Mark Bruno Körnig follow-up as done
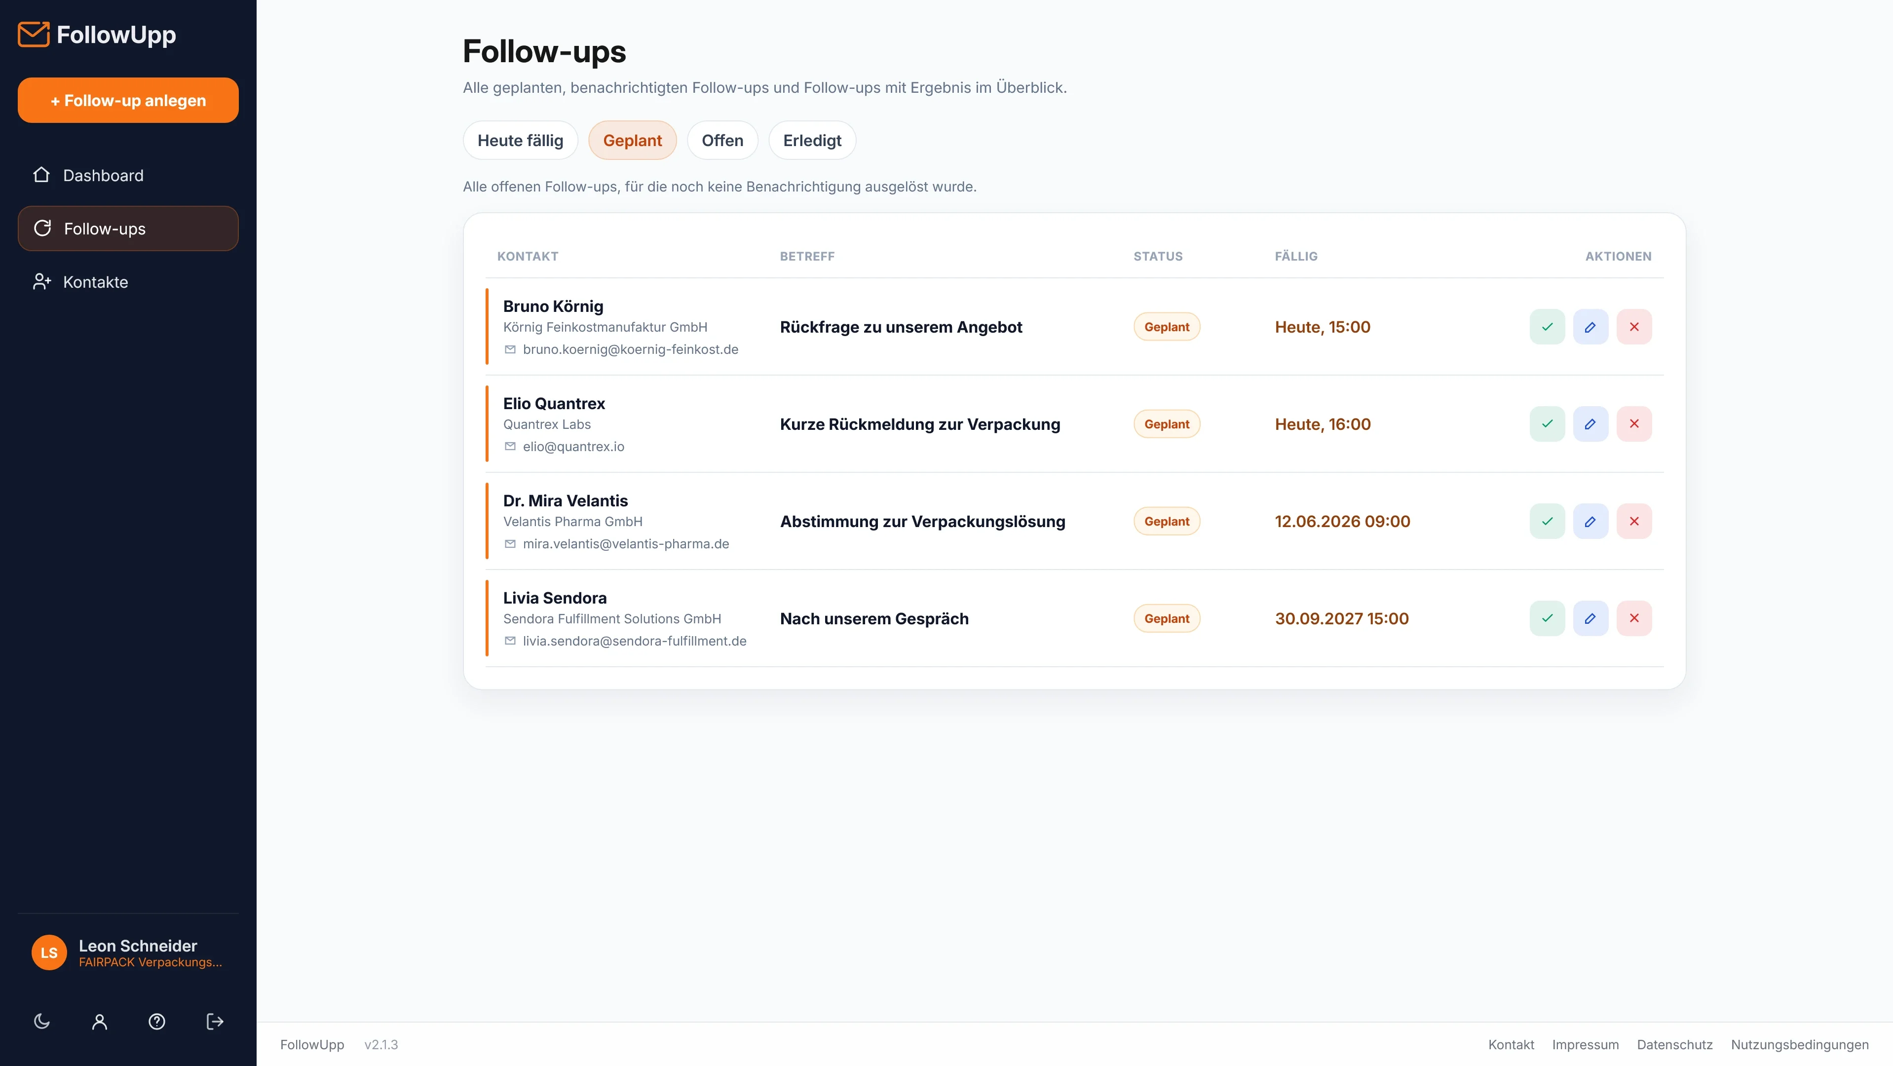 pos(1547,327)
